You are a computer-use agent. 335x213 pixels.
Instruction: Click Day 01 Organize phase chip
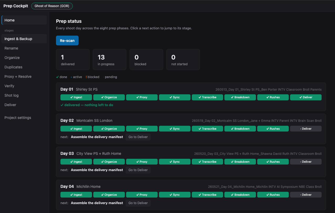coord(109,97)
